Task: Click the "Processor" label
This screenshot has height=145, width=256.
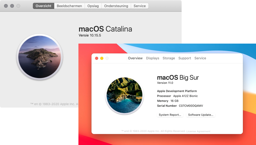Action: [164, 96]
